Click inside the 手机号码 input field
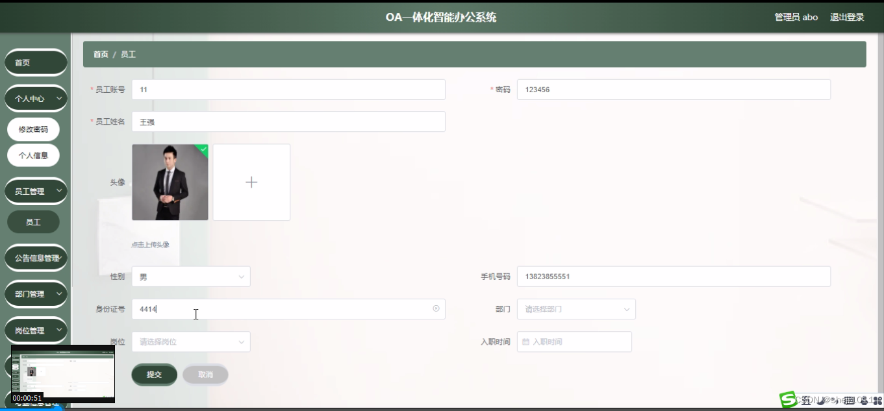Viewport: 884px width, 411px height. [674, 276]
